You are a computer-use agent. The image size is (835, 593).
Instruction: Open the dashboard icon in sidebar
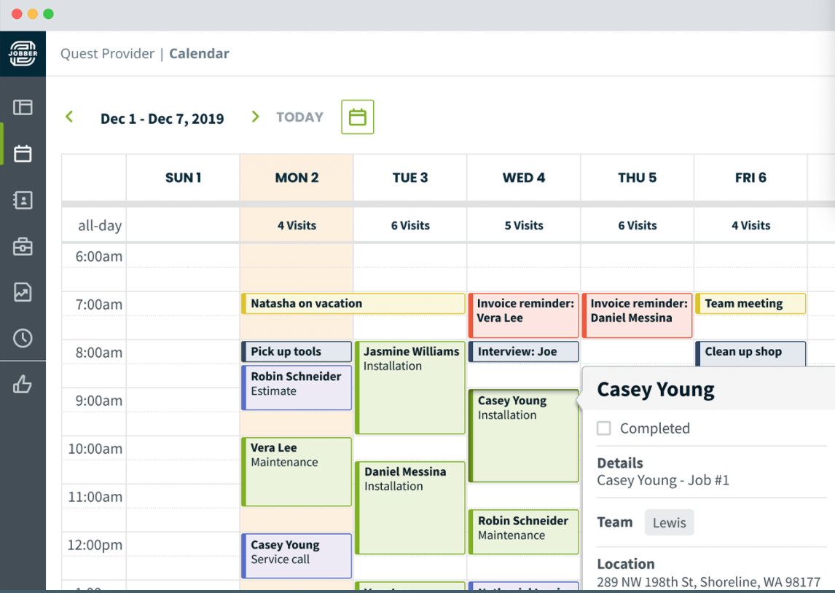[23, 107]
